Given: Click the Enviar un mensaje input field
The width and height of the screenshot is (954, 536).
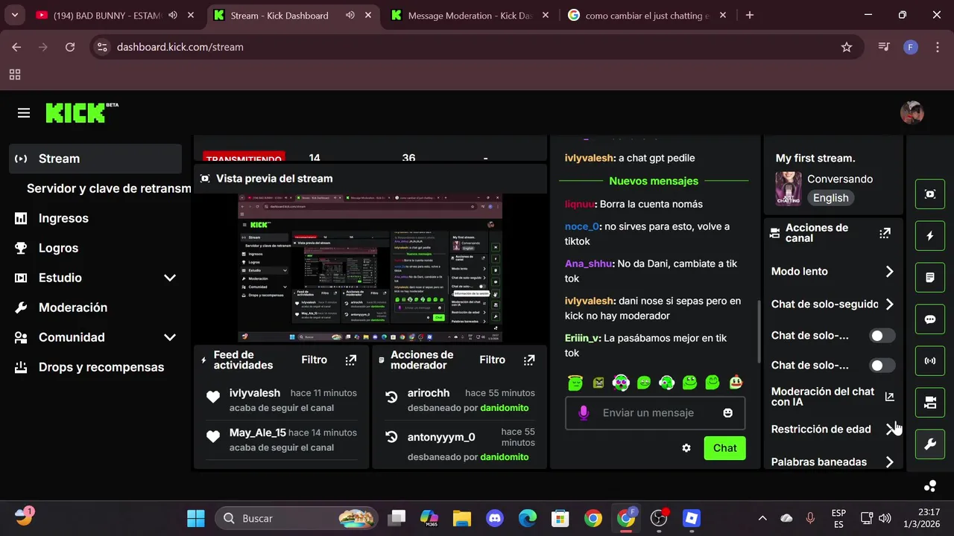Looking at the screenshot, I should (x=655, y=413).
